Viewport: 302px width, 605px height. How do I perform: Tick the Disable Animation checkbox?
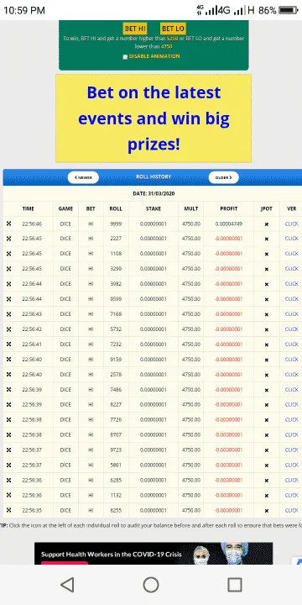(125, 57)
